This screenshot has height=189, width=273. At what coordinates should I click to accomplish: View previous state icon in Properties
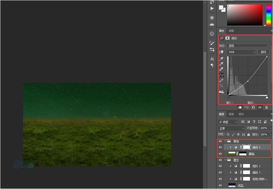click(247, 107)
